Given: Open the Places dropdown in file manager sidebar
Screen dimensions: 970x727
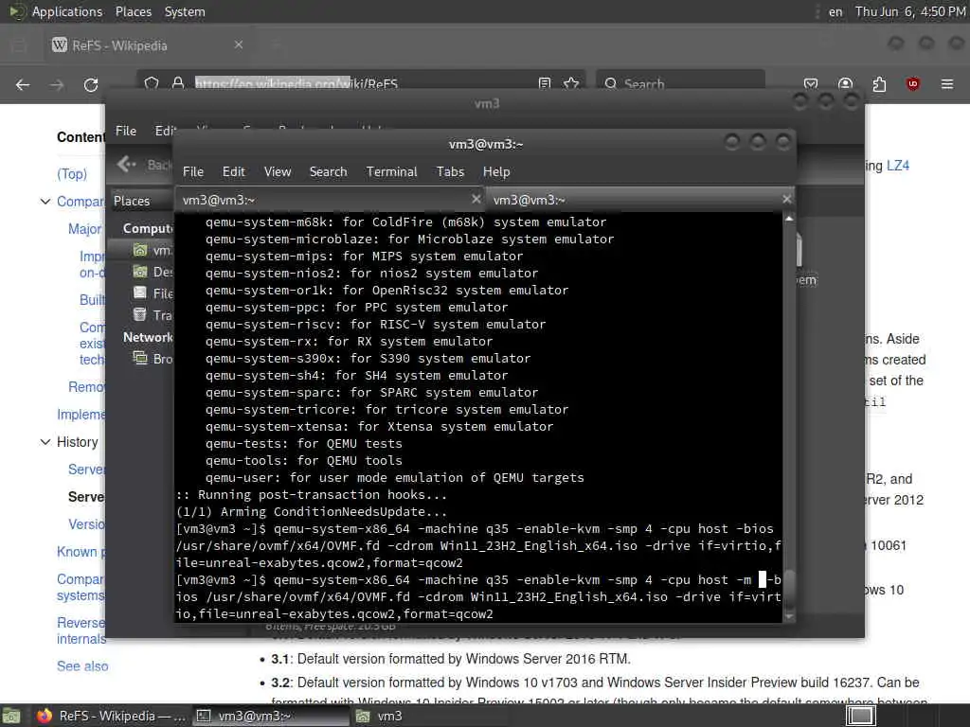Looking at the screenshot, I should tap(141, 201).
